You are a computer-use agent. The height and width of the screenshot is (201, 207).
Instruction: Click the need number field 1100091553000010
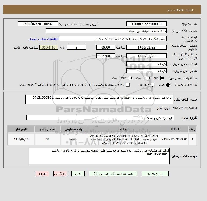(x=147, y=24)
